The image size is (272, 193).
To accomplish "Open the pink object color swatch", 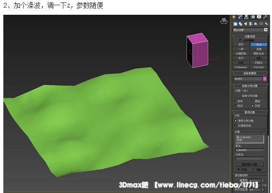I will (x=265, y=79).
